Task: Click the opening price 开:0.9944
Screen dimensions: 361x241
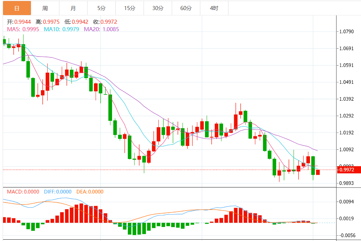Action: (19, 22)
